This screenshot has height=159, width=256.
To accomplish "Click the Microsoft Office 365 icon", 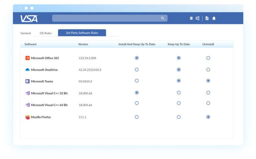I will 28,58.
